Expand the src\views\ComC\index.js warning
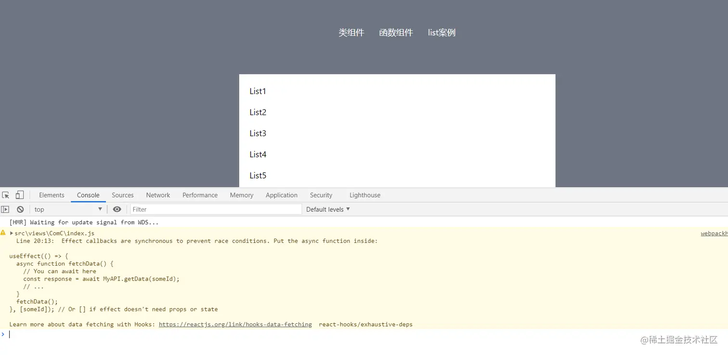 tap(12, 233)
